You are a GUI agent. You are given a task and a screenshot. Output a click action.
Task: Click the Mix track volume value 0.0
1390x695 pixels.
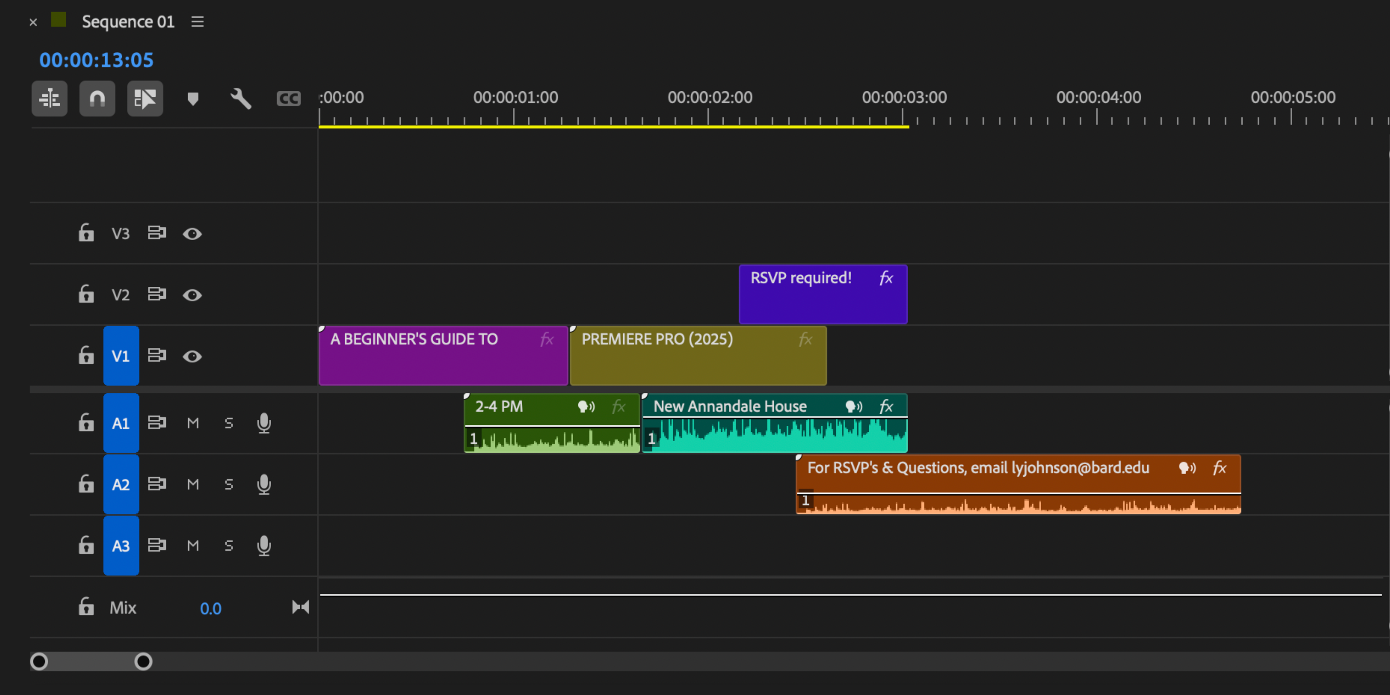click(211, 608)
